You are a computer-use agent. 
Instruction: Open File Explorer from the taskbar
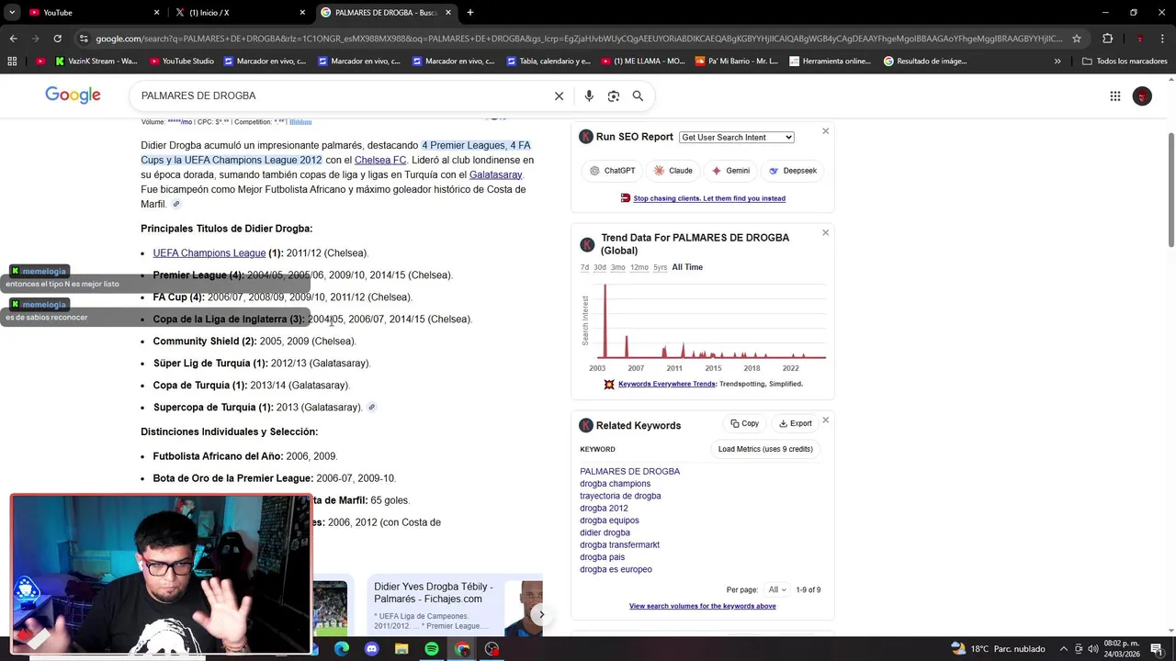coord(401,649)
